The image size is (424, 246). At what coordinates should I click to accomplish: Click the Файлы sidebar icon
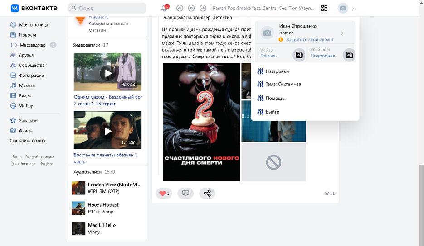(x=13, y=131)
